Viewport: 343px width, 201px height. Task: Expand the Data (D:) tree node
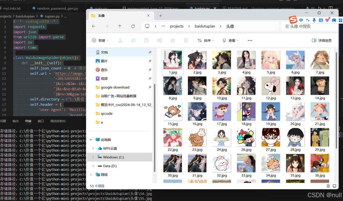93,166
